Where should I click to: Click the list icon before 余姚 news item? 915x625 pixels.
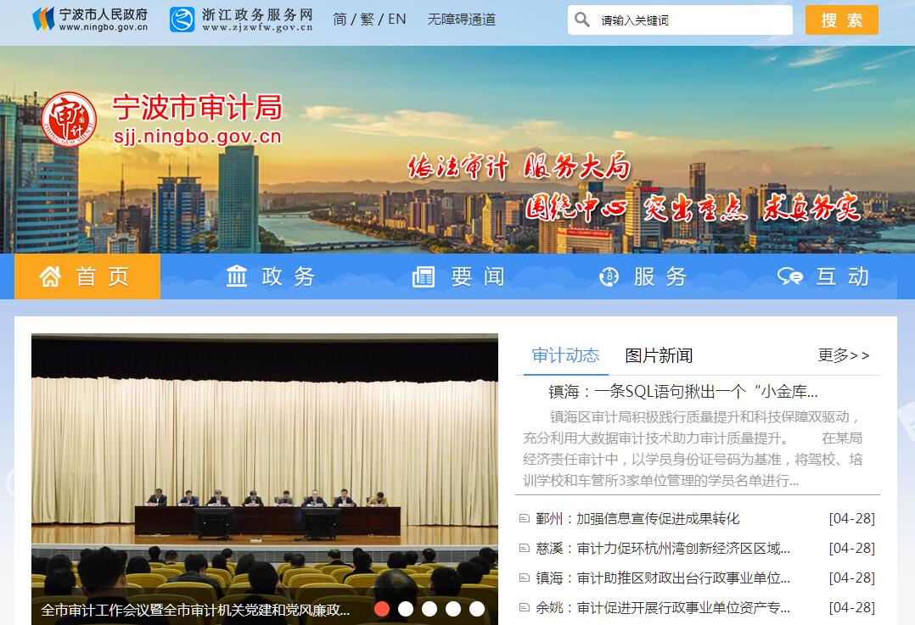click(525, 607)
